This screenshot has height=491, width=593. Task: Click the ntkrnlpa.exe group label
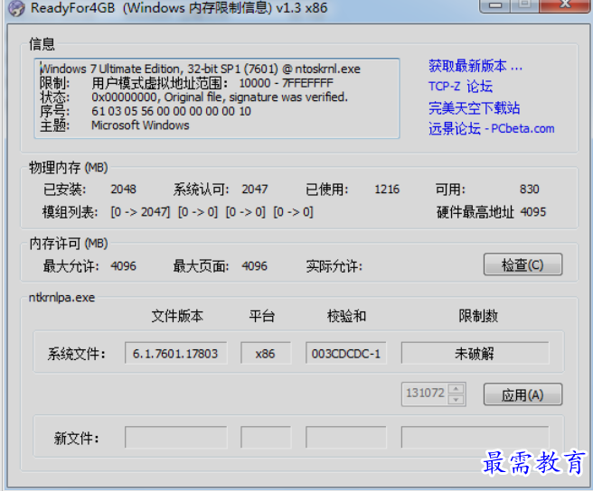62,298
